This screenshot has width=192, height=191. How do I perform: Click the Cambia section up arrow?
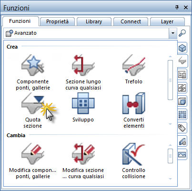170,145
